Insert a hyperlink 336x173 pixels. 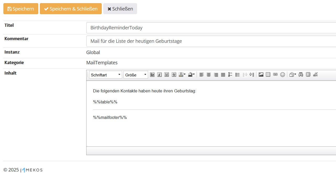coord(275,74)
